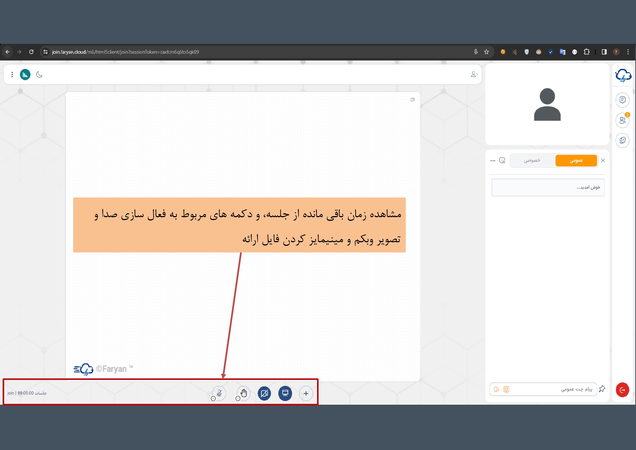Search chat messages with the magnifier icon
Screen dimensions: 636x450
pos(502,160)
